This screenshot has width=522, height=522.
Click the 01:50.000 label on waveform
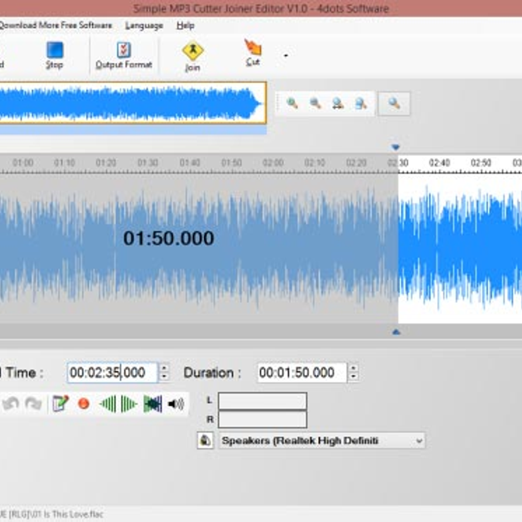click(x=168, y=238)
